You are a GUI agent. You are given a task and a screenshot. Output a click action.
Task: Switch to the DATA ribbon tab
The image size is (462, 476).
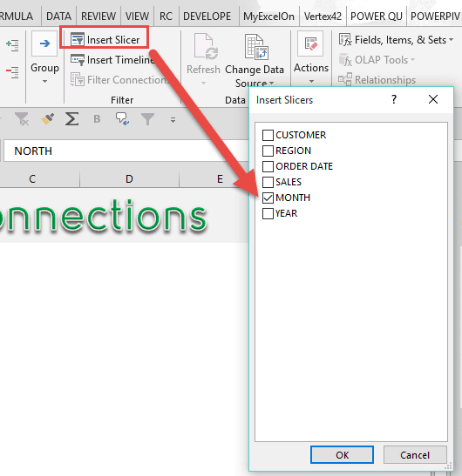(x=58, y=16)
